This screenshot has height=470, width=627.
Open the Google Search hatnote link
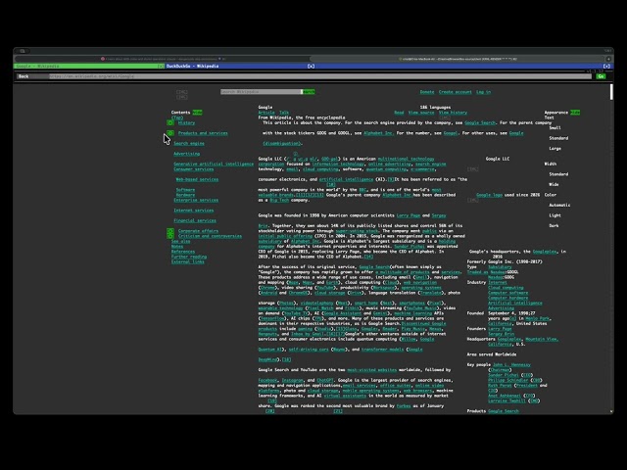point(480,123)
